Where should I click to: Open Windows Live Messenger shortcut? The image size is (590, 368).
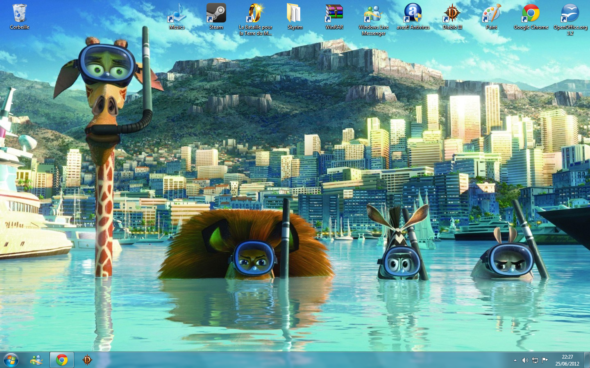(373, 19)
